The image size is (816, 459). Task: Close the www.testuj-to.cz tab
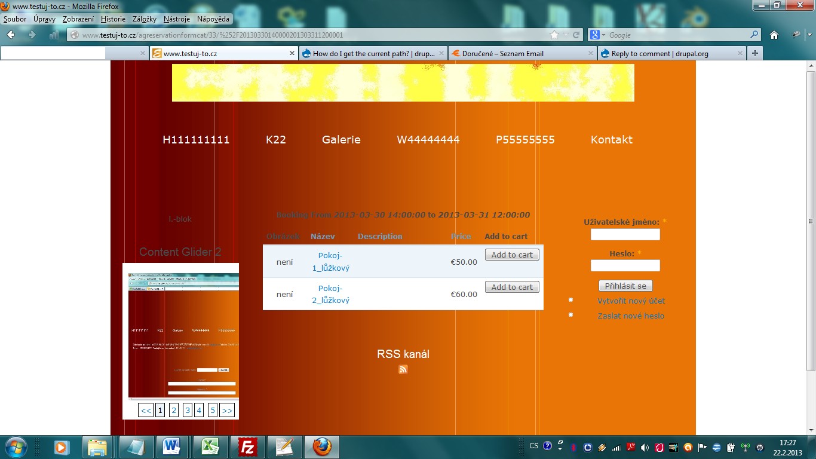(x=292, y=53)
